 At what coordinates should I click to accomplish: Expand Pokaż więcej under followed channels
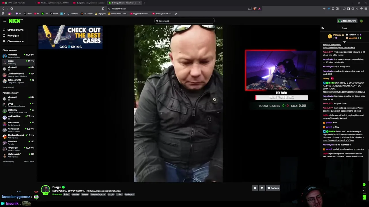coord(8,87)
